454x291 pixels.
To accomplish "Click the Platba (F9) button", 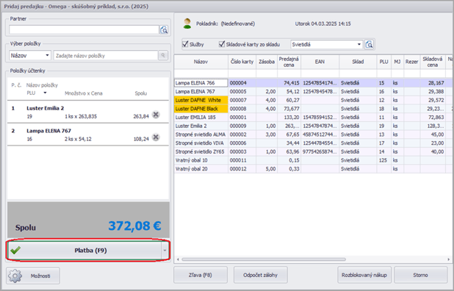I will (84, 251).
